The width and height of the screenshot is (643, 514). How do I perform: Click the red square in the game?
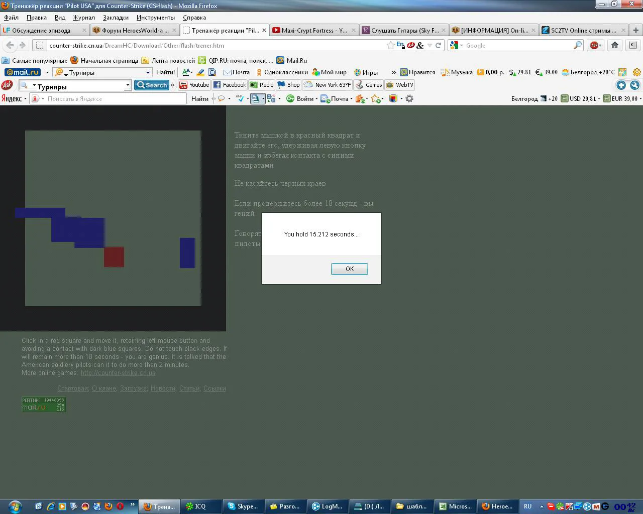tap(114, 257)
